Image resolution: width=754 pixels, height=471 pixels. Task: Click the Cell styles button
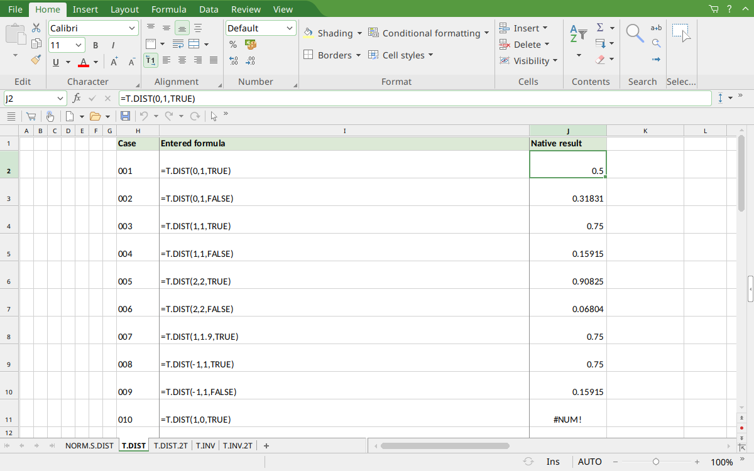tap(401, 55)
